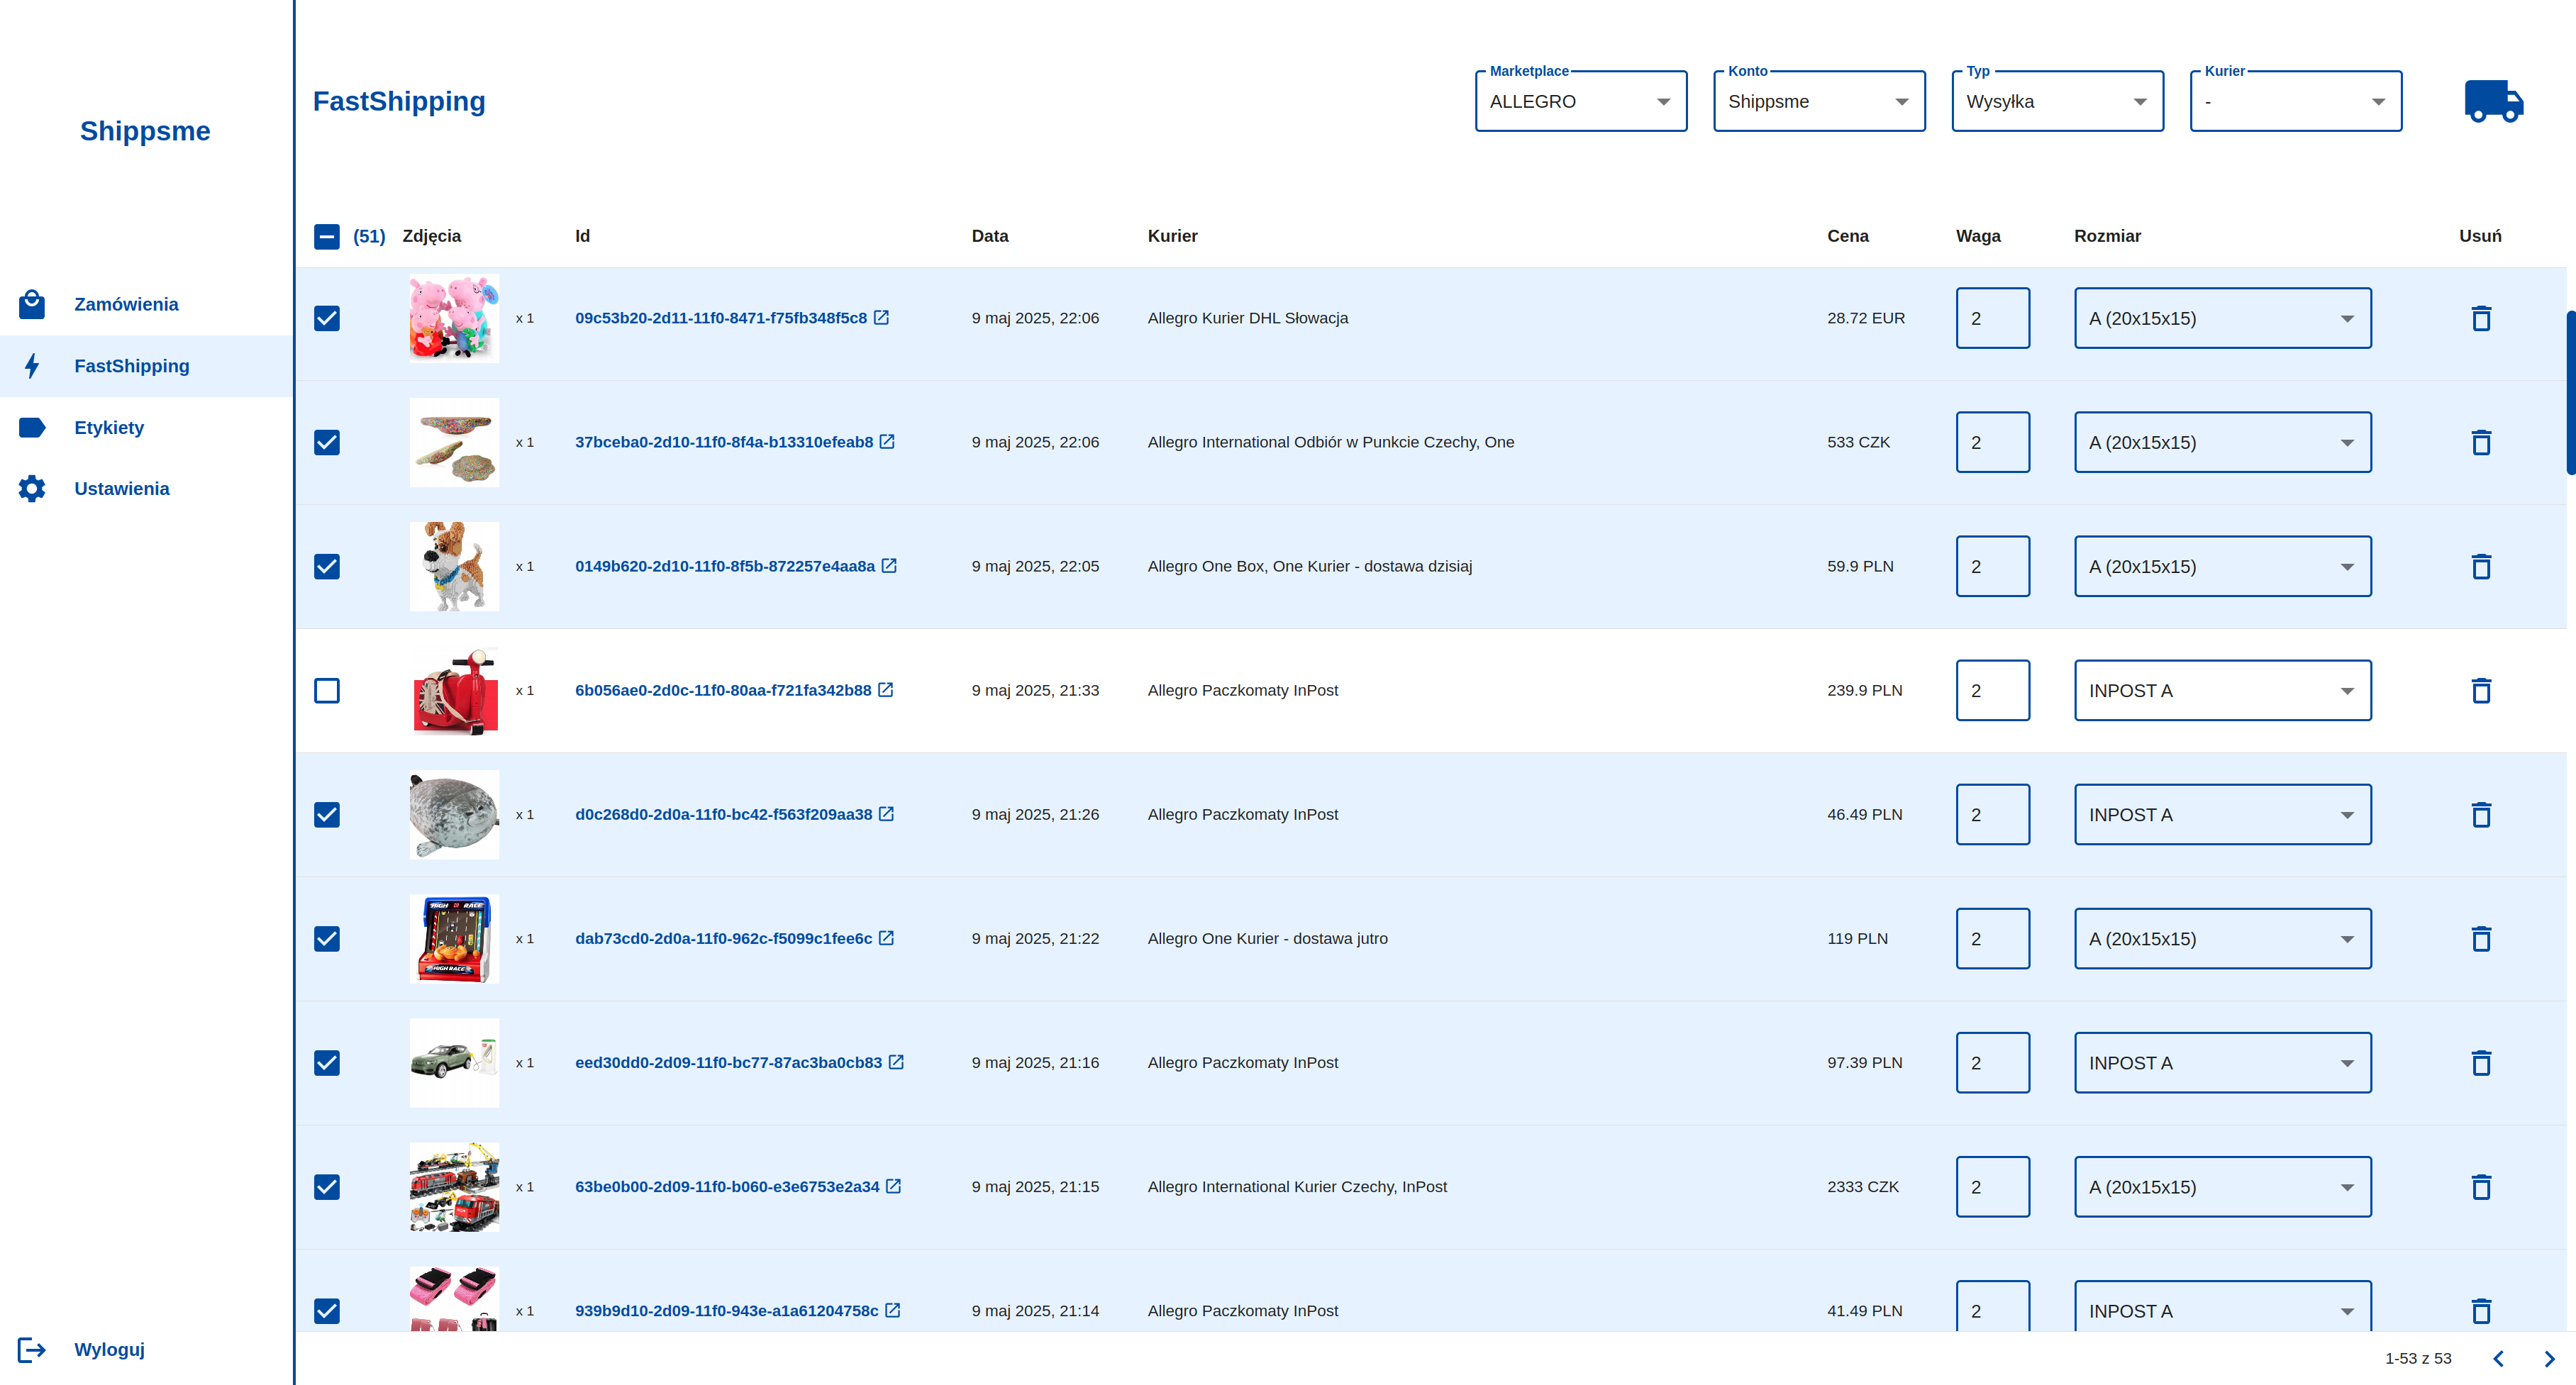Click the vertical scrollbar on right edge
The image size is (2576, 1385).
(2571, 392)
